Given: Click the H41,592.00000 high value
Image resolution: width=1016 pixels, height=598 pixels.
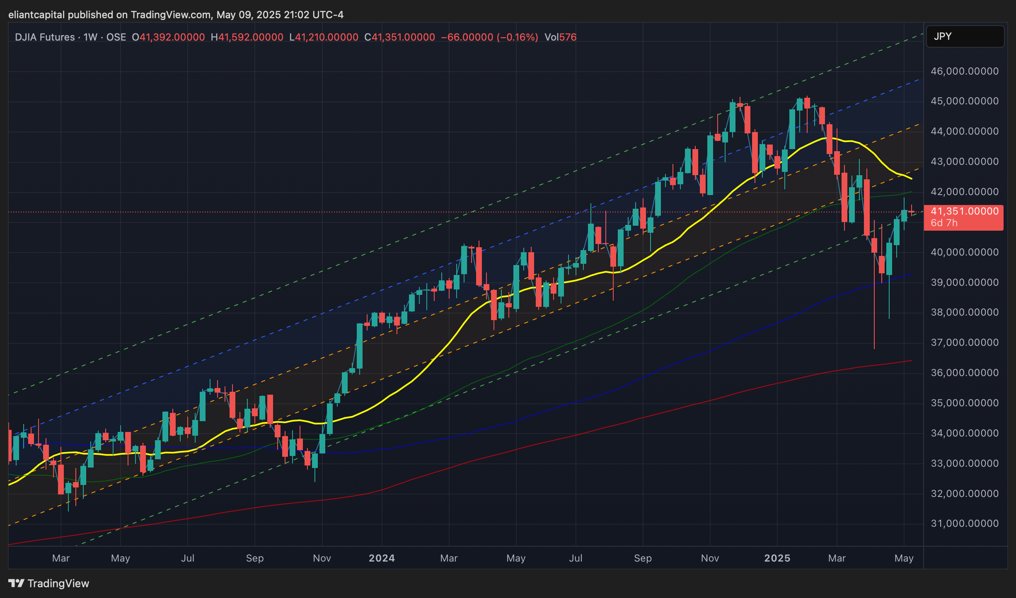Looking at the screenshot, I should tap(247, 37).
